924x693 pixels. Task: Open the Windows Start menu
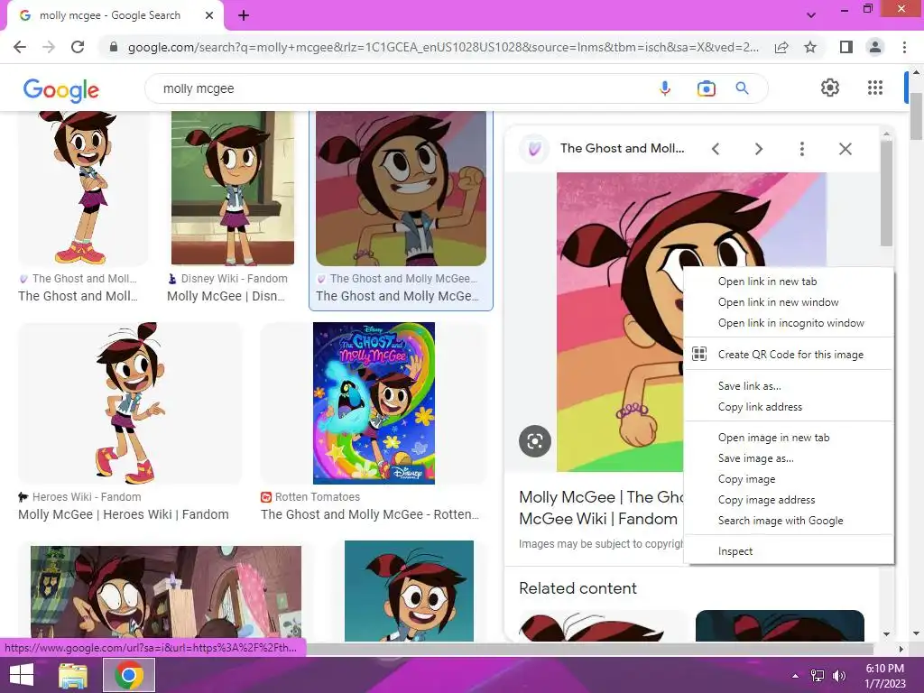(x=22, y=675)
